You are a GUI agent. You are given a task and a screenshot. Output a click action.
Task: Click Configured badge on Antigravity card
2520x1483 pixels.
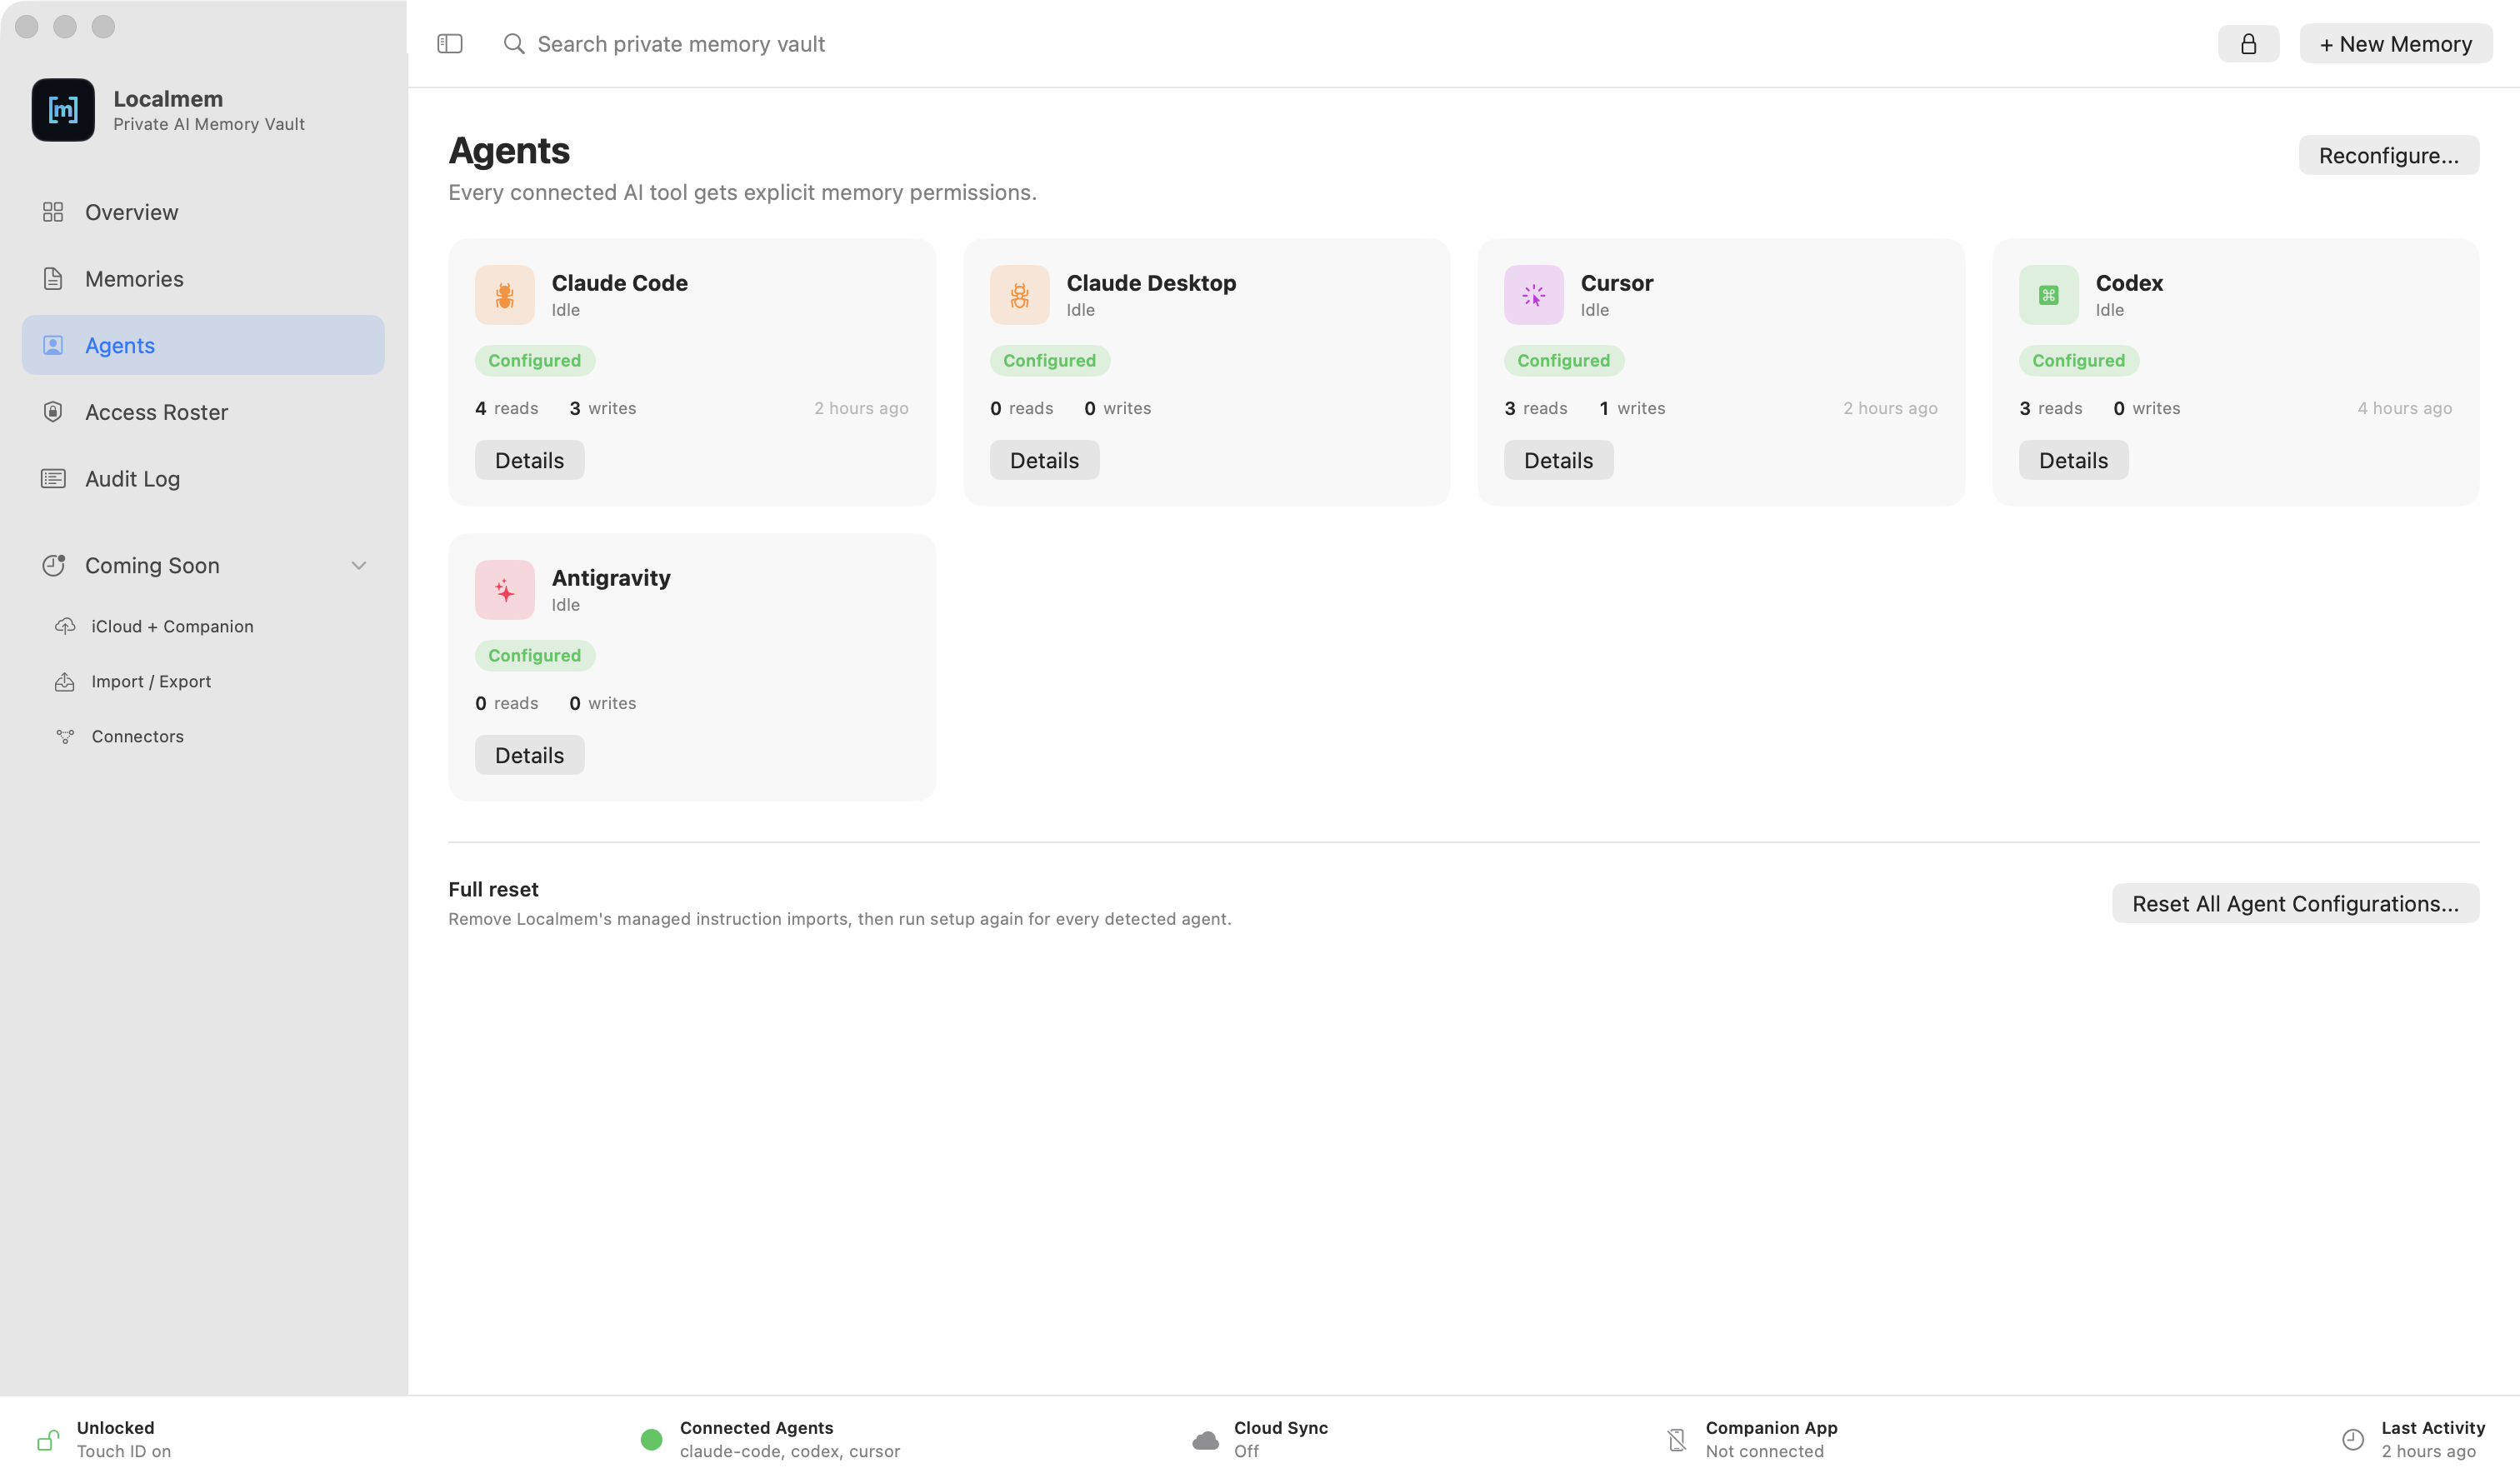[535, 655]
